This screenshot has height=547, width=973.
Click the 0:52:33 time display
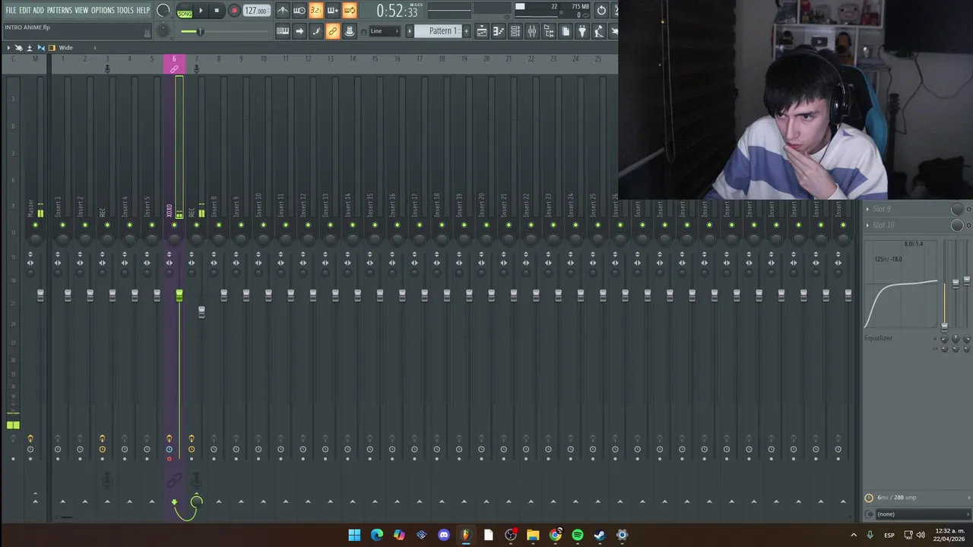pyautogui.click(x=398, y=11)
